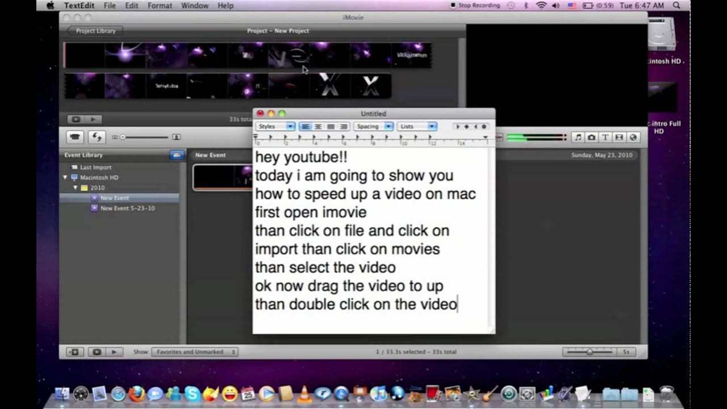Open GarageBand guitar icon in dock
The image size is (727, 409).
click(x=490, y=393)
